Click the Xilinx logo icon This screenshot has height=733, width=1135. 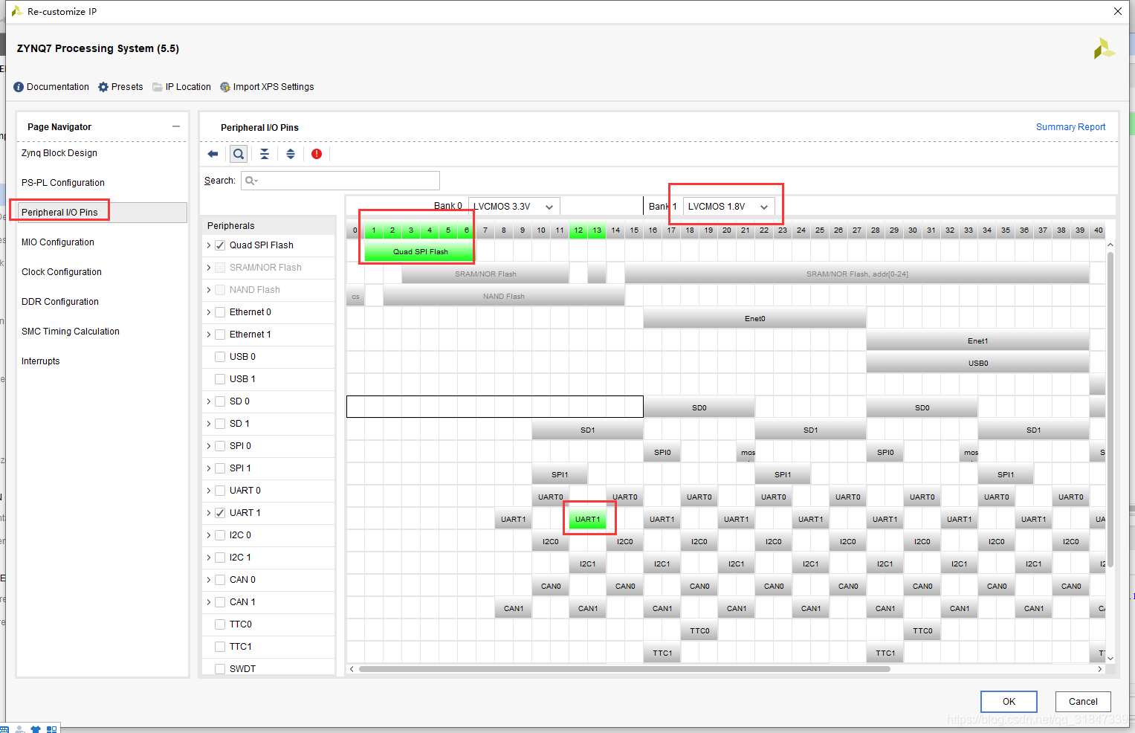point(1104,49)
